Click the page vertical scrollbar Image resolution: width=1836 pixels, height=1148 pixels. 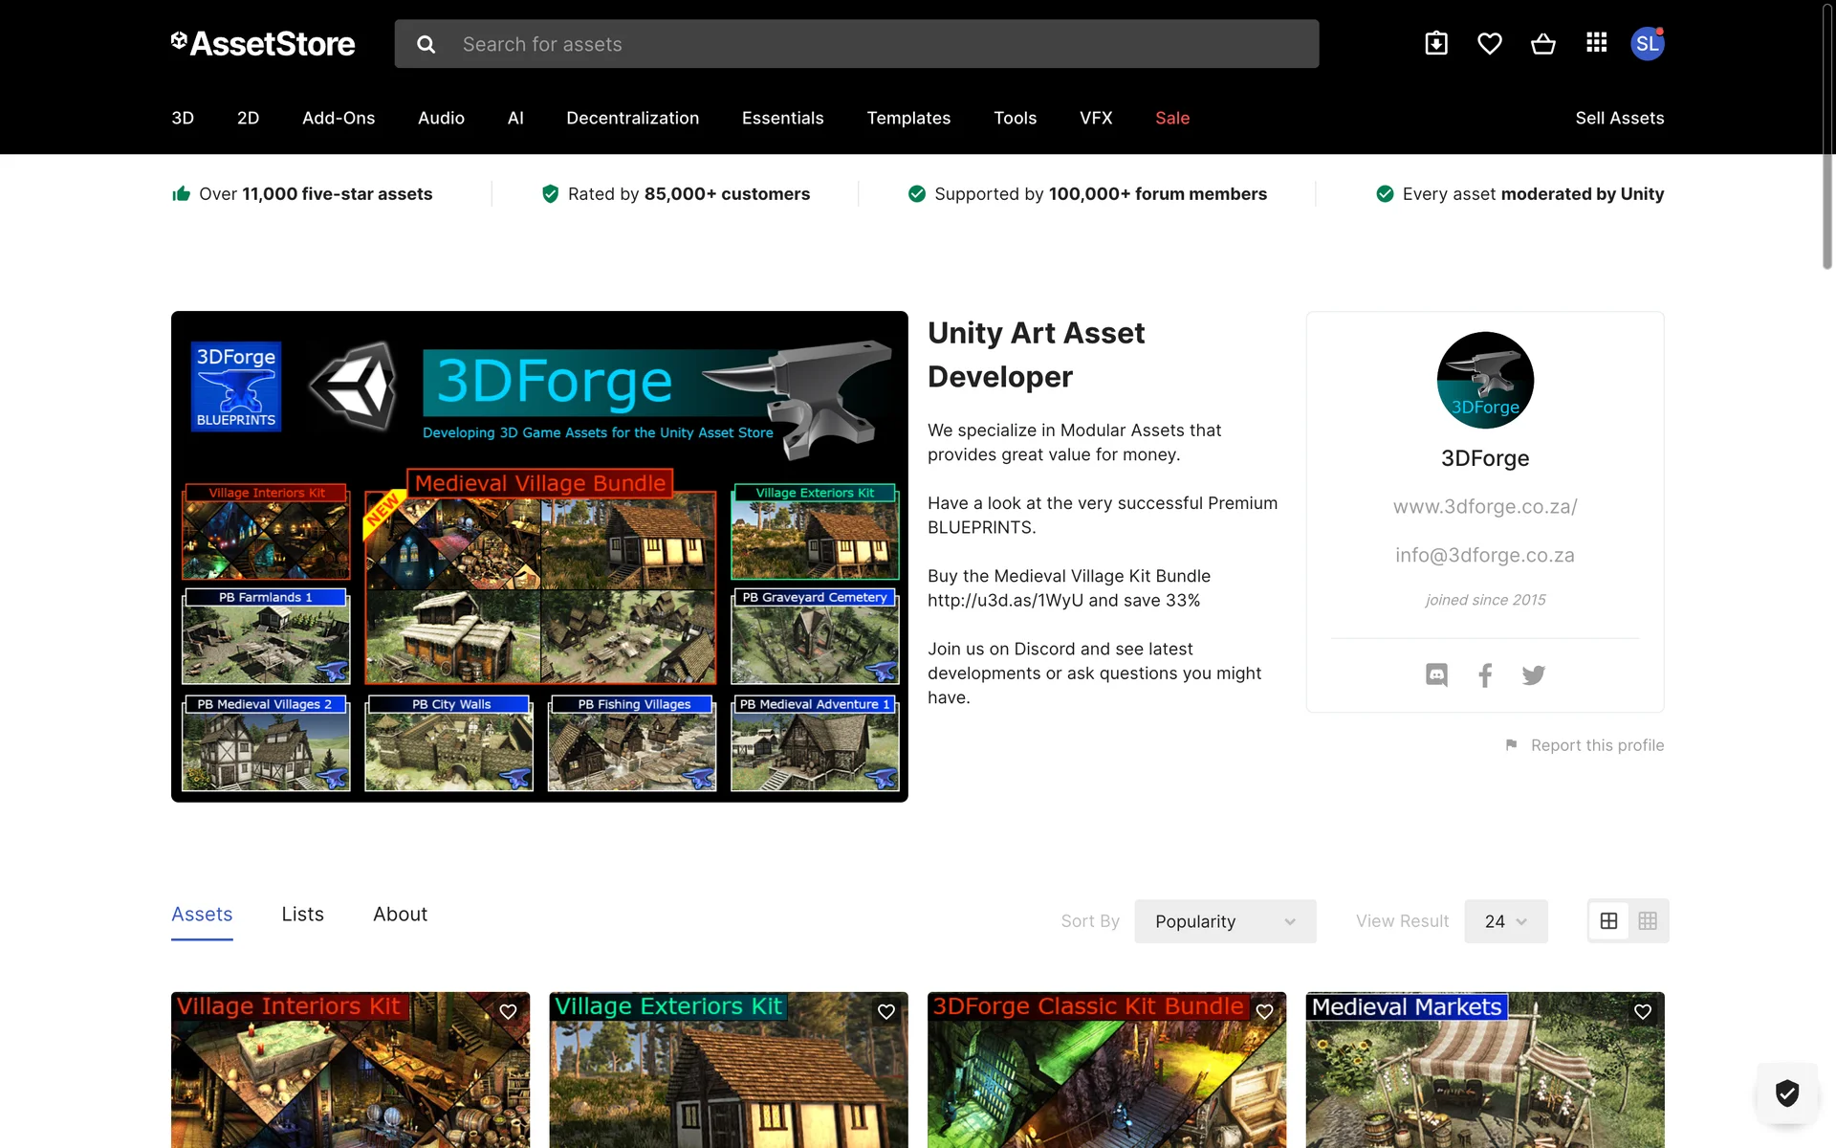pos(1826,134)
